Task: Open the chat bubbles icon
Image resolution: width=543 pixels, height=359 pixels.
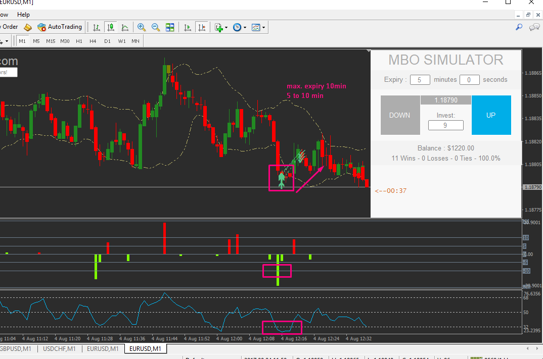Action: 534,27
